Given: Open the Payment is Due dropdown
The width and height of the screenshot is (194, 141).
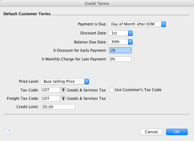Looking at the screenshot, I should (x=137, y=24).
